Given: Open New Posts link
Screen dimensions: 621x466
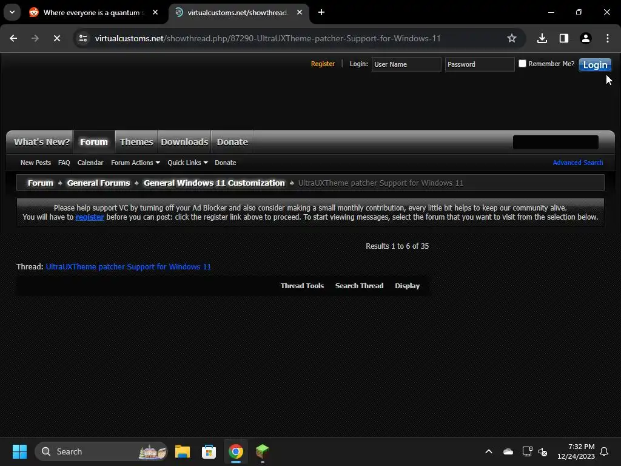Looking at the screenshot, I should (36, 163).
